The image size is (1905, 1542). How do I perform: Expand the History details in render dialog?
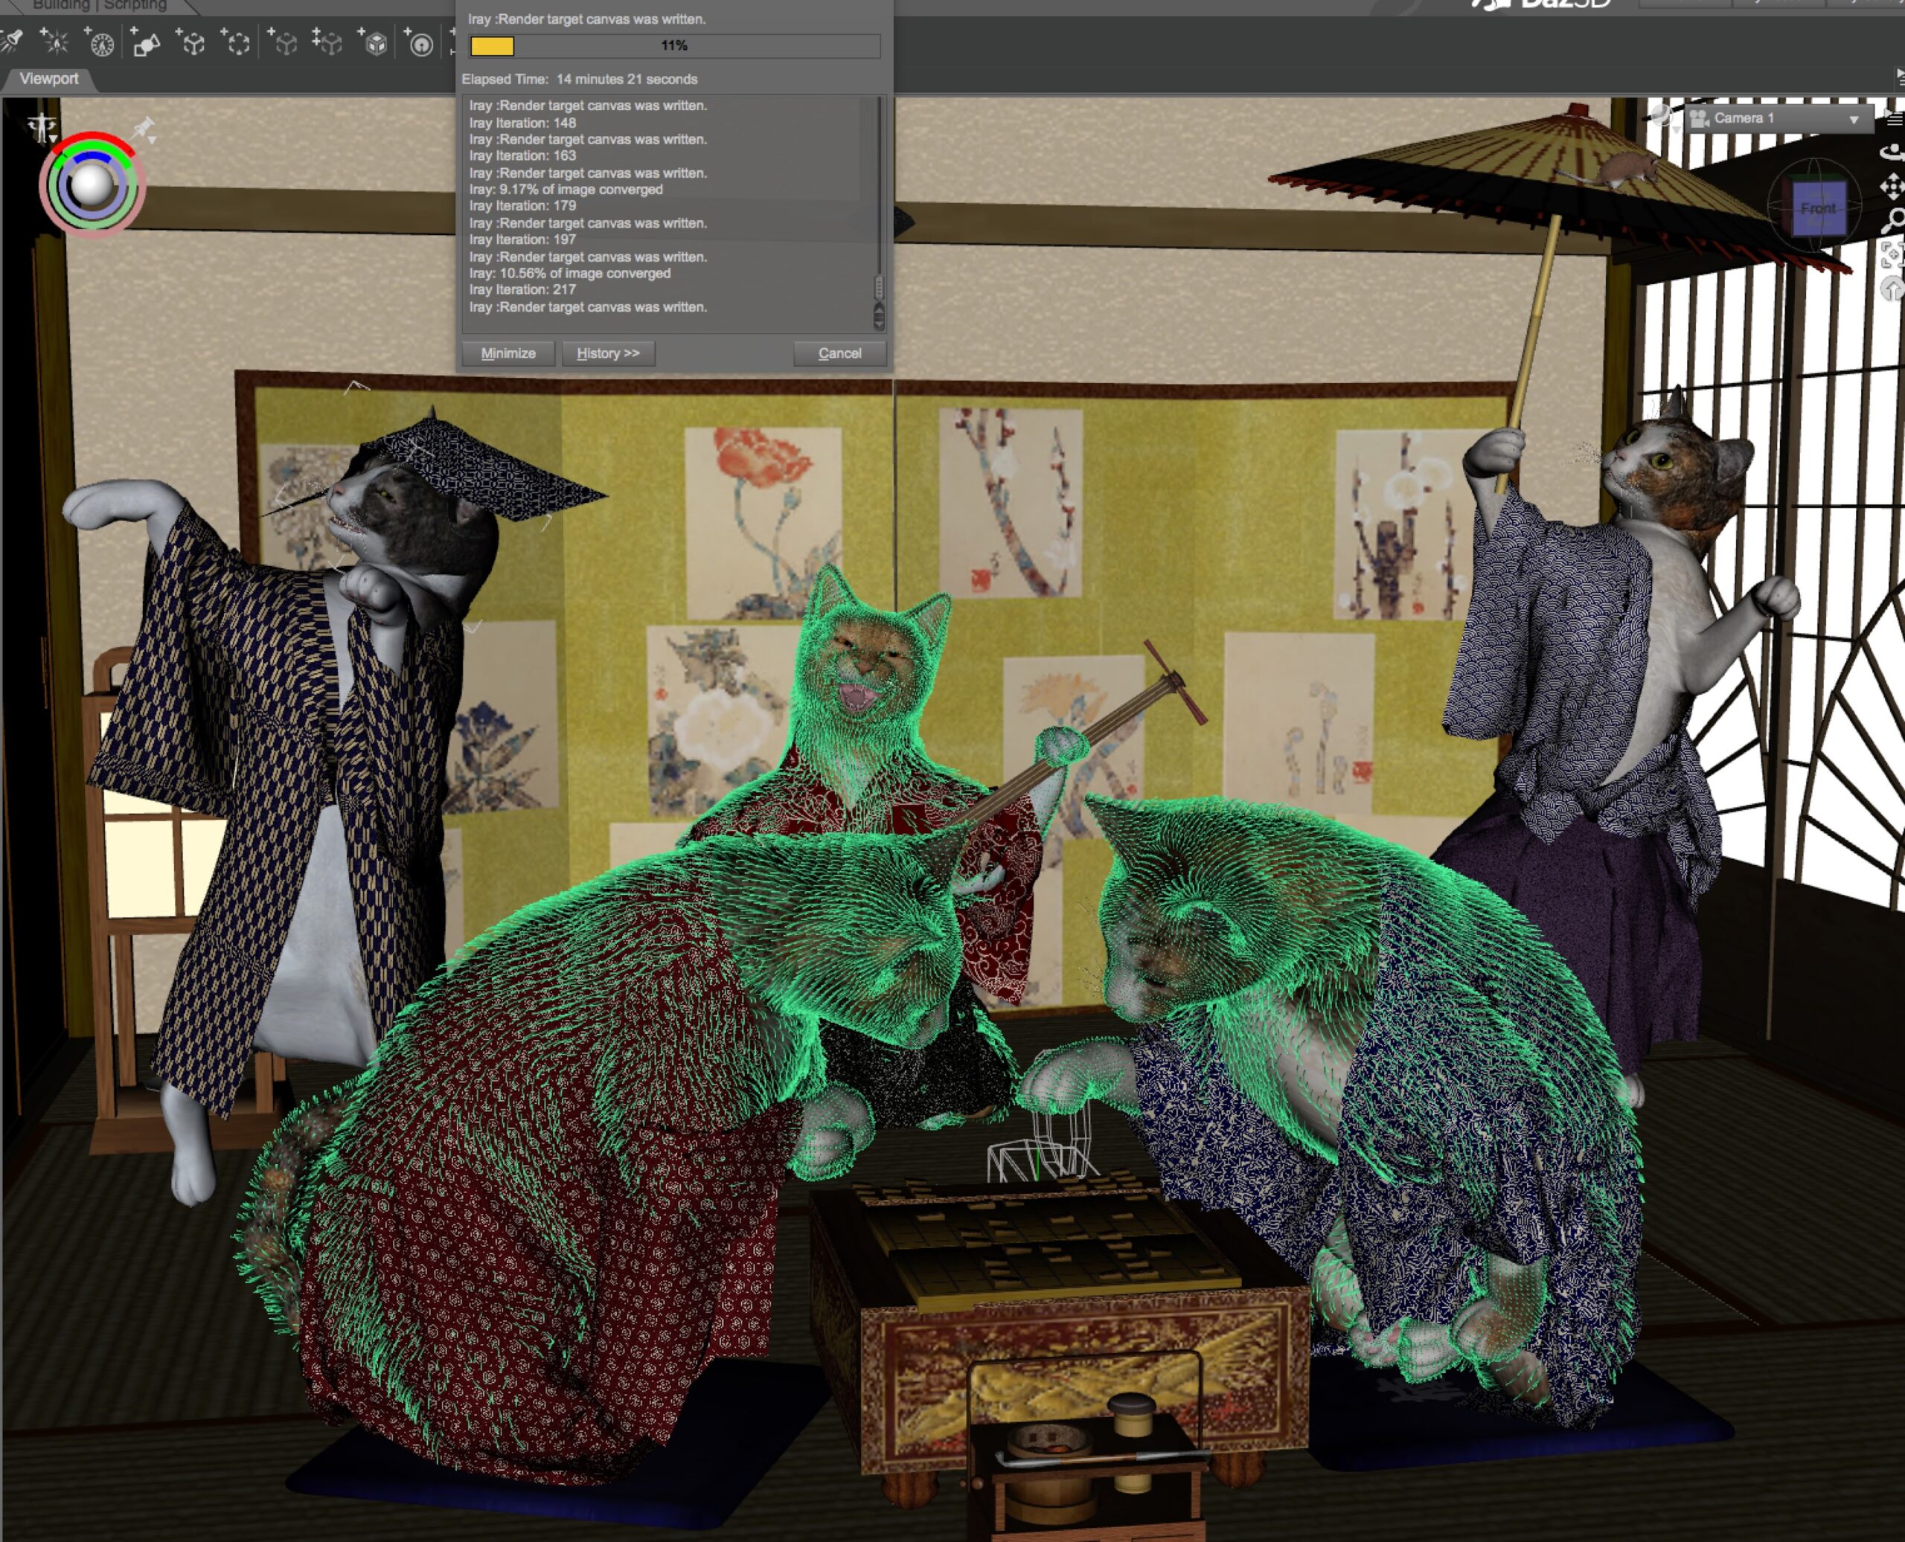pos(608,353)
